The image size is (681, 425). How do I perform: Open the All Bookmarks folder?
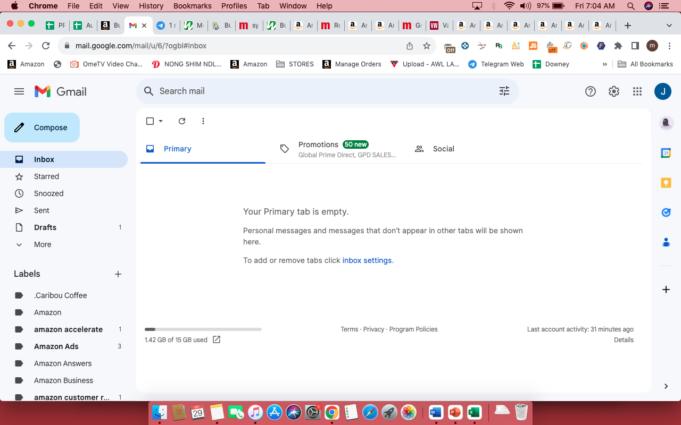(645, 64)
